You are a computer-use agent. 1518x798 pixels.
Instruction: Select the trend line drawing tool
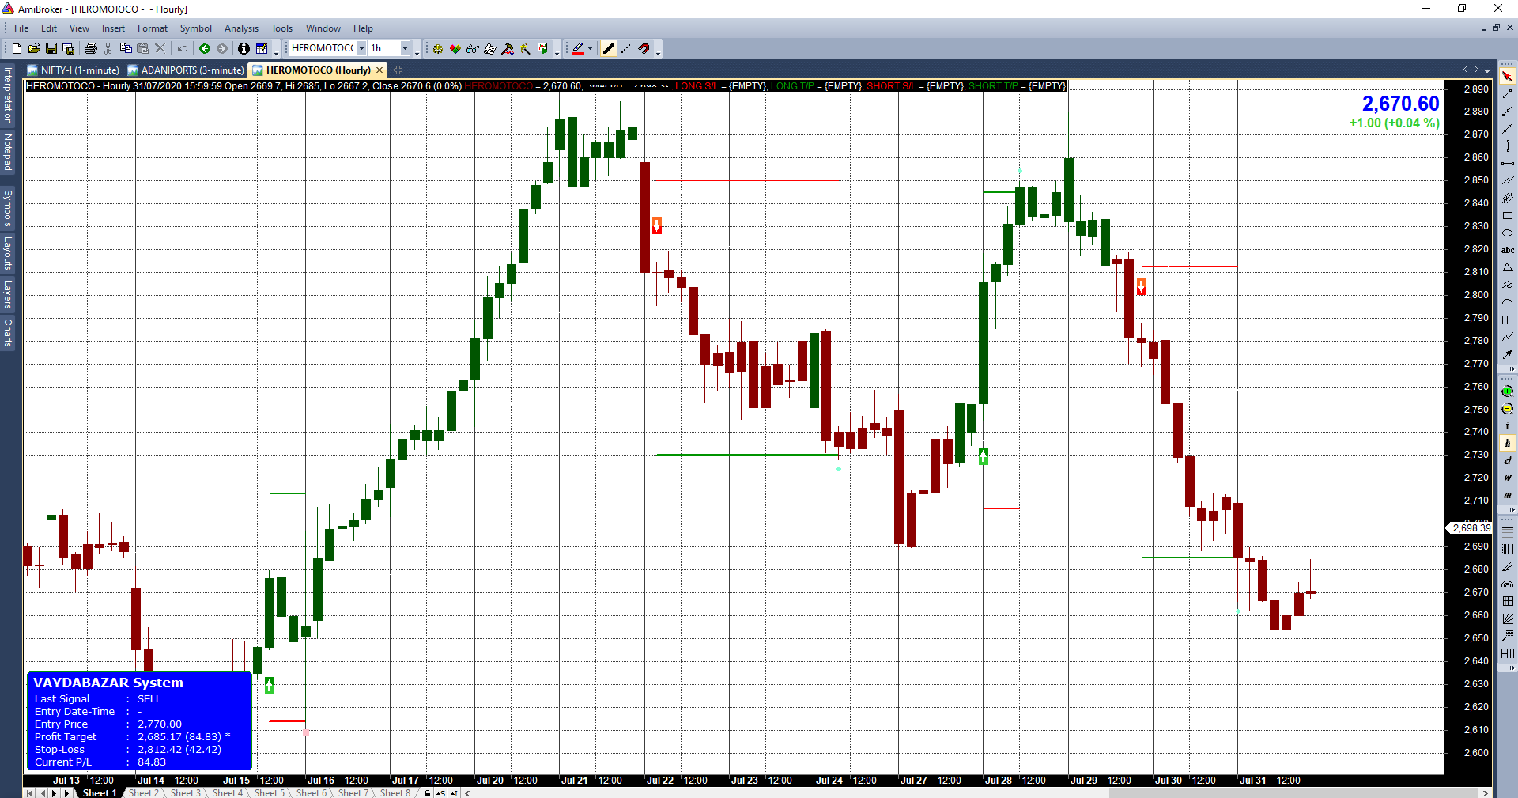(x=1508, y=94)
